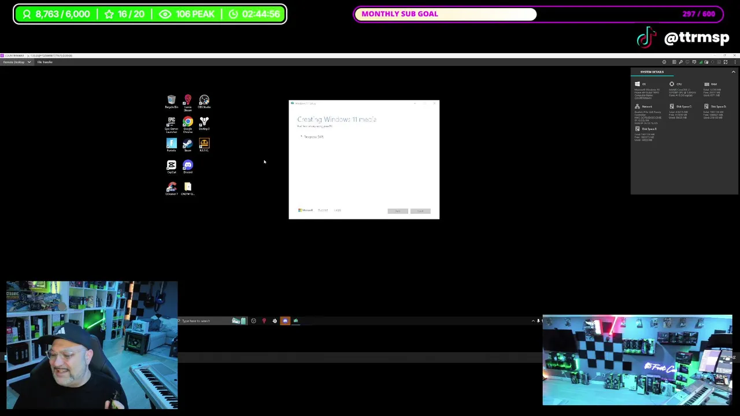Click the 106 PEAK viewer counter
Screen dimensions: 740x416
pos(186,14)
